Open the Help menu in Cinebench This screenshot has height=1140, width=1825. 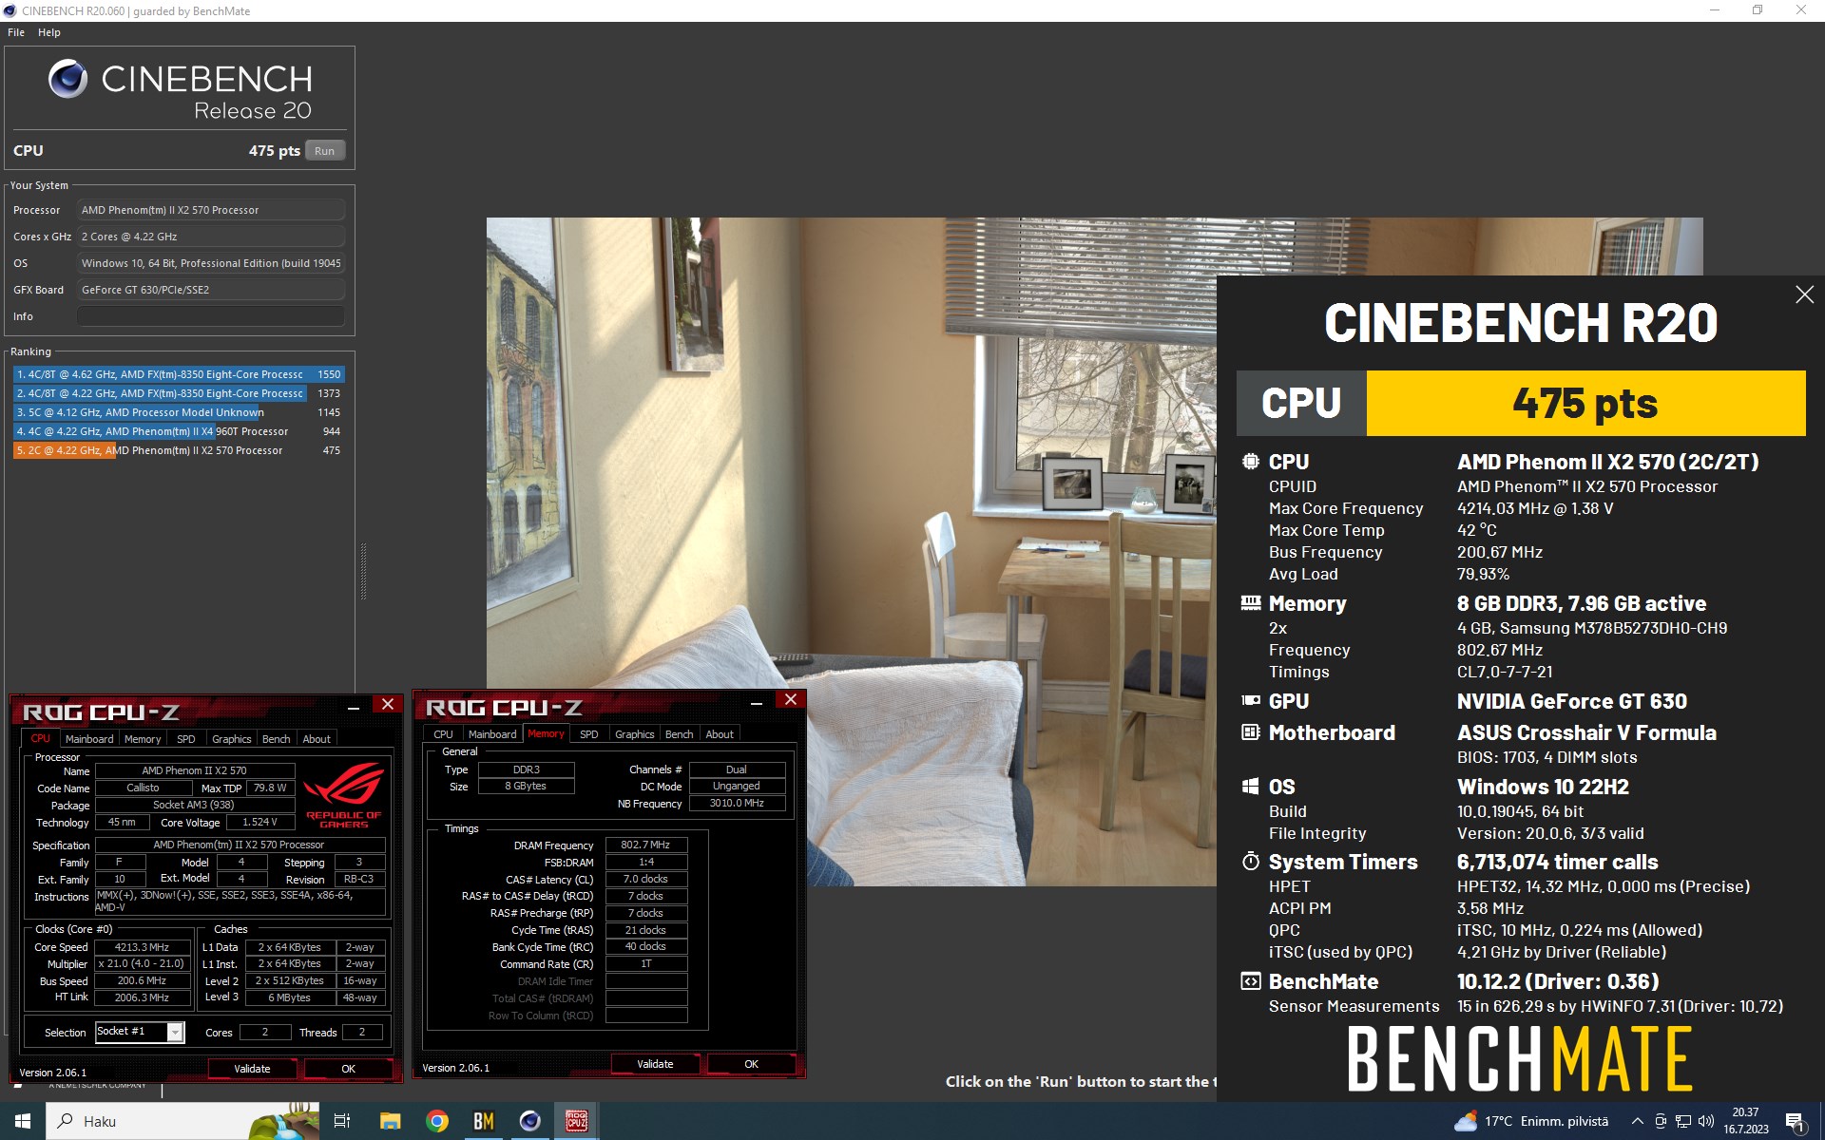point(49,32)
